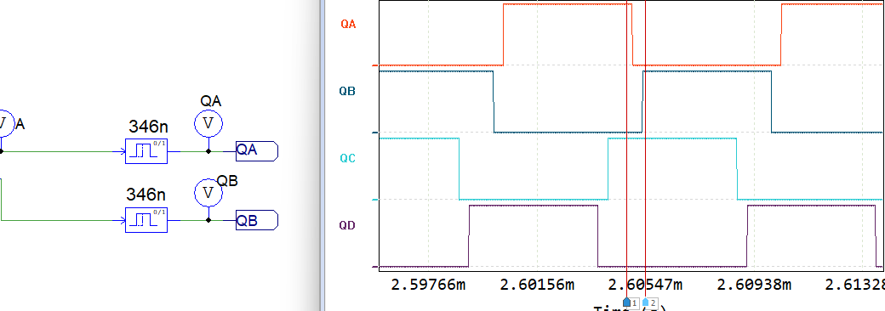Image resolution: width=885 pixels, height=311 pixels.
Task: Click the 2.60938m time axis label
Action: pyautogui.click(x=754, y=285)
